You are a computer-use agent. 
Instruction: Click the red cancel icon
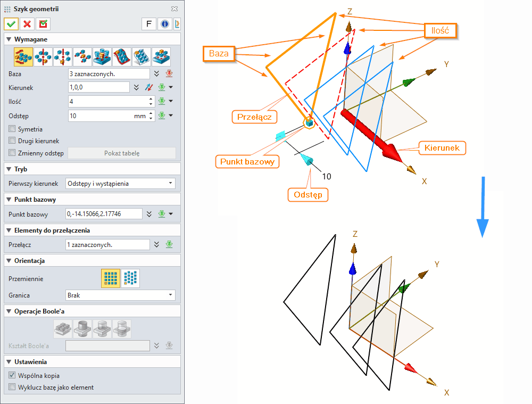coord(27,24)
